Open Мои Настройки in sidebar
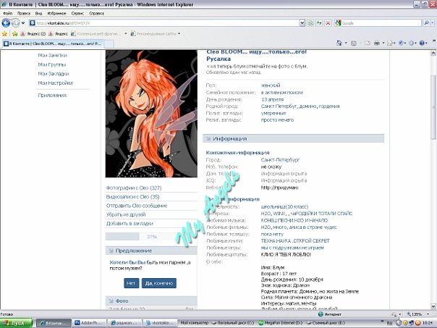This screenshot has width=437, height=328. click(55, 83)
